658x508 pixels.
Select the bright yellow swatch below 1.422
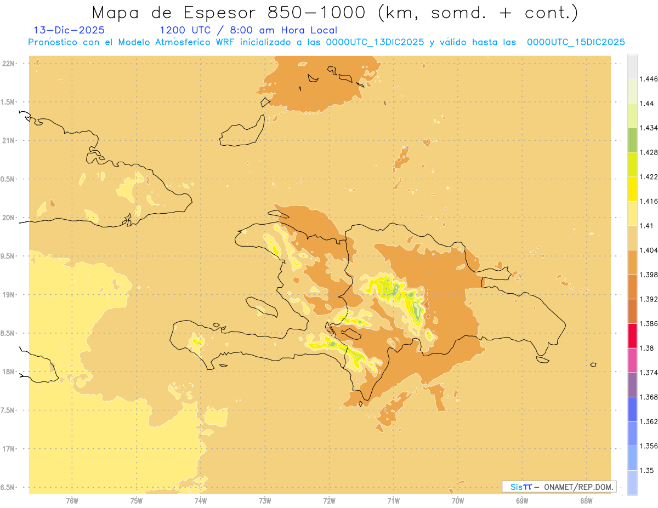(x=632, y=189)
